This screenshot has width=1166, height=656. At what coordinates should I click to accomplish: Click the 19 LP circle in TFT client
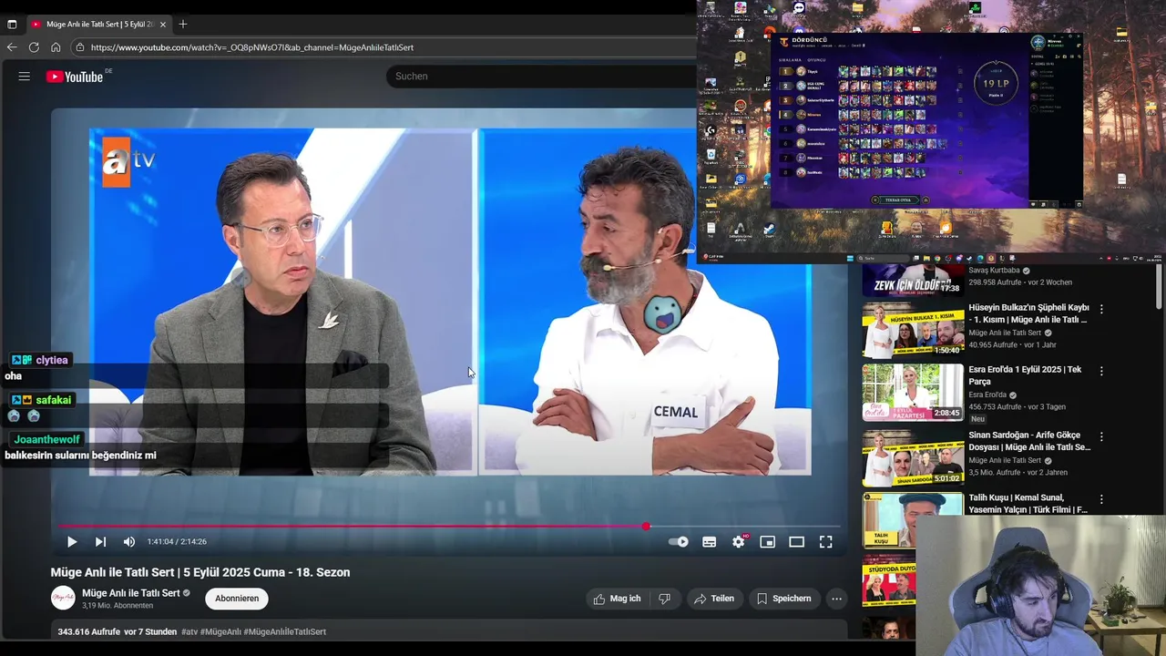(995, 83)
